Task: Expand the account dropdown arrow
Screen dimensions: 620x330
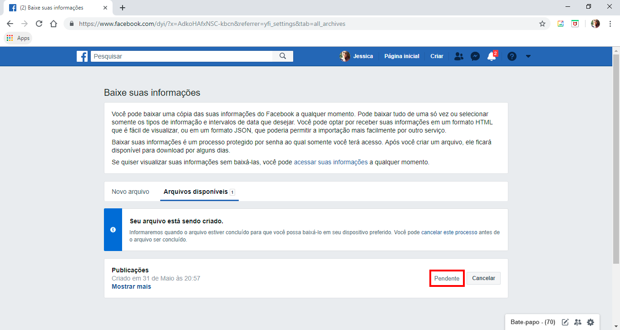Action: click(528, 57)
